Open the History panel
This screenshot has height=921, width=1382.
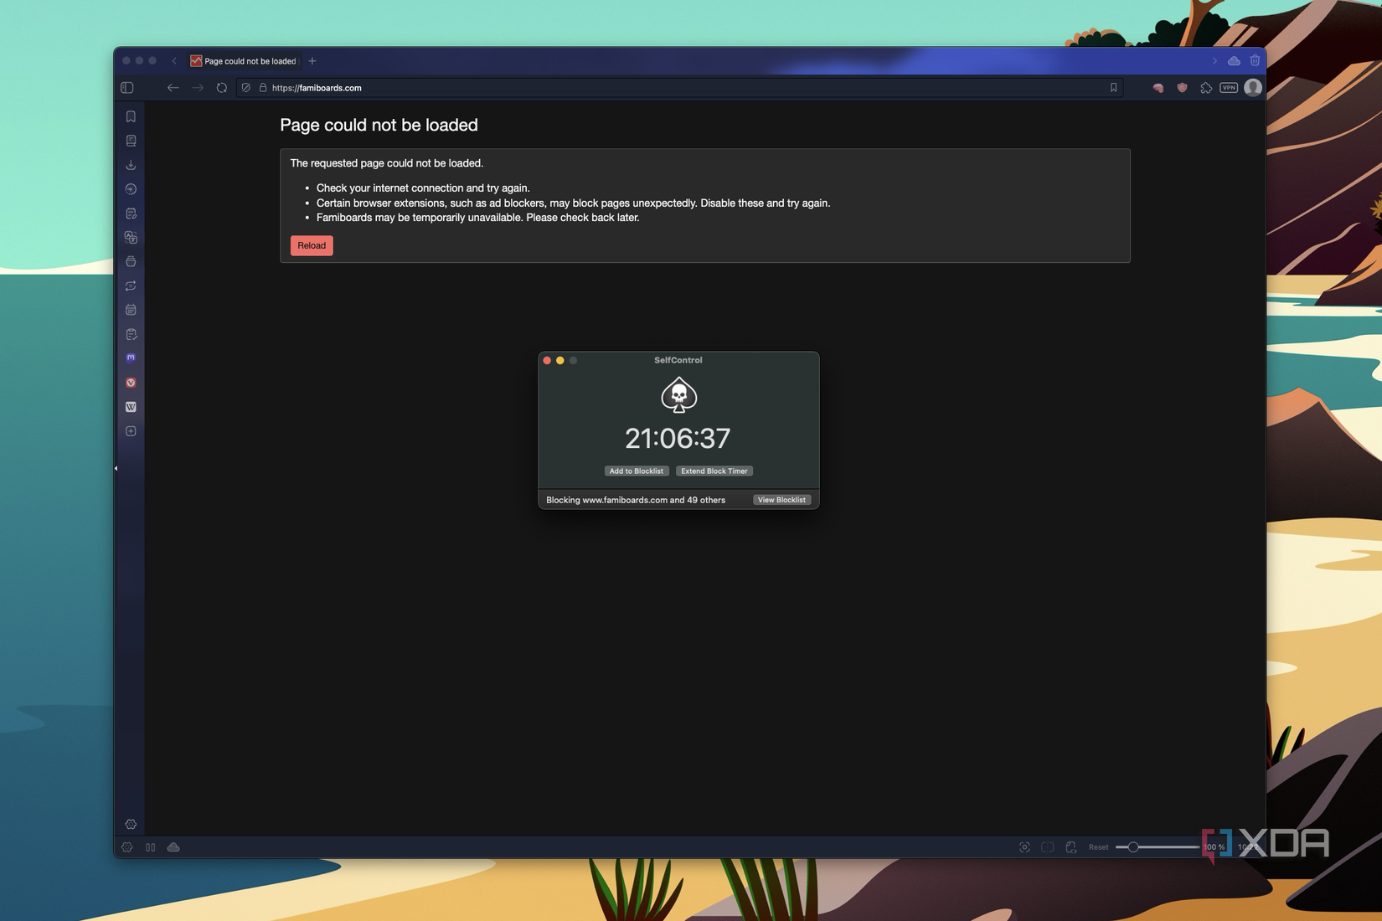pos(131,189)
